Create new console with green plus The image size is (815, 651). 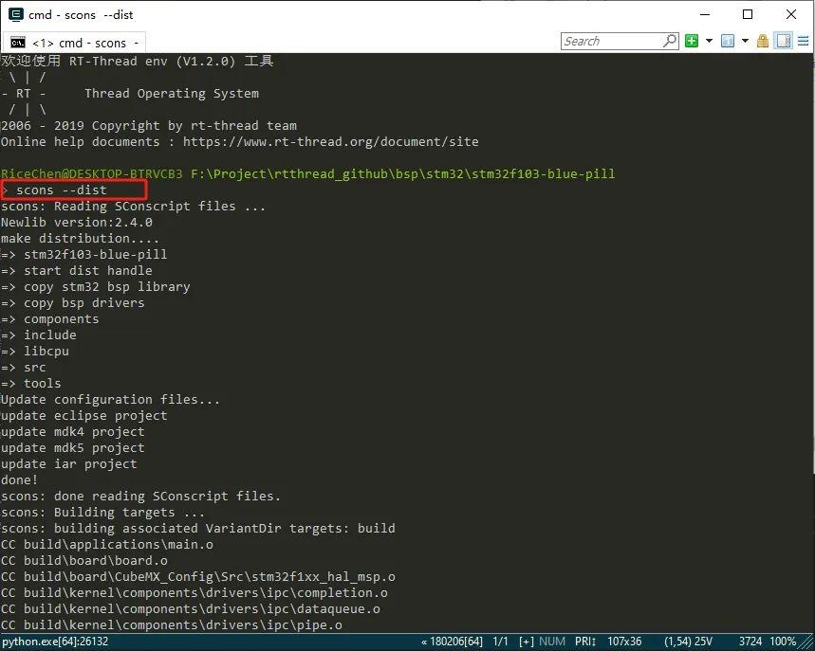pos(692,41)
